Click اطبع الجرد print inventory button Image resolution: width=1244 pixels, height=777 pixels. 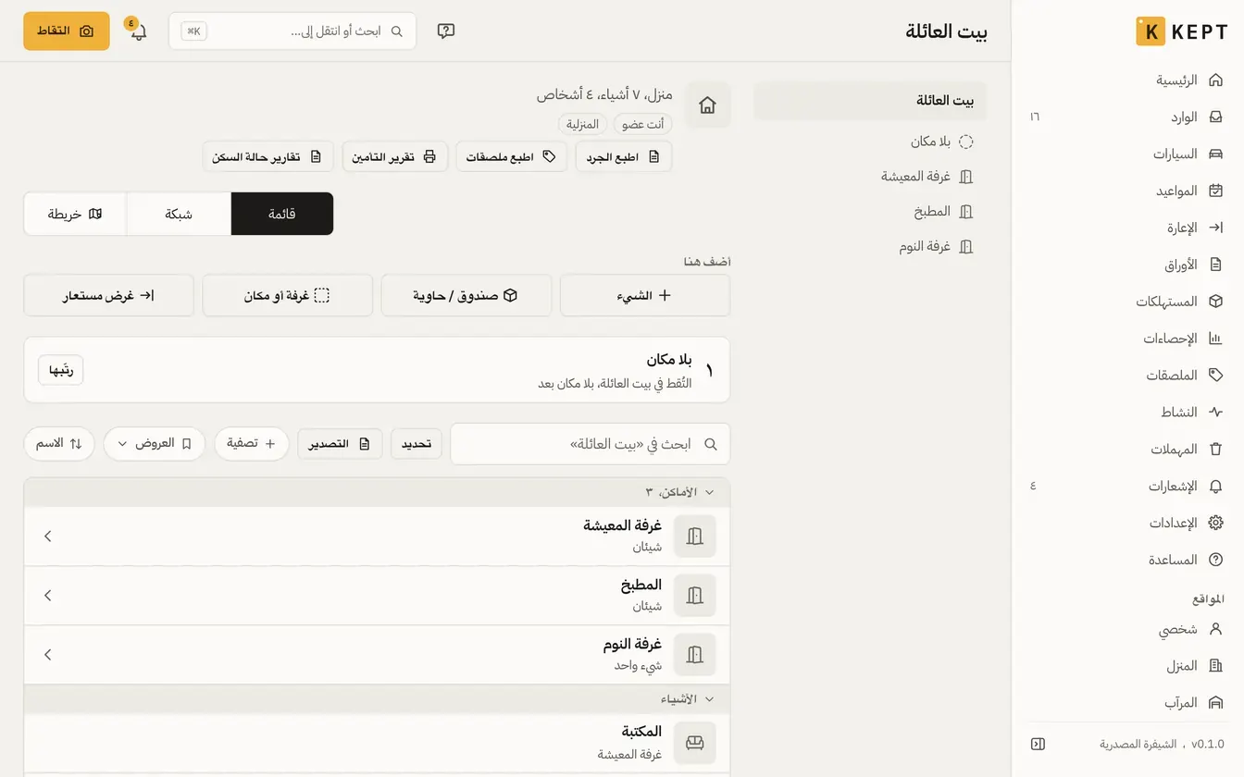624,156
